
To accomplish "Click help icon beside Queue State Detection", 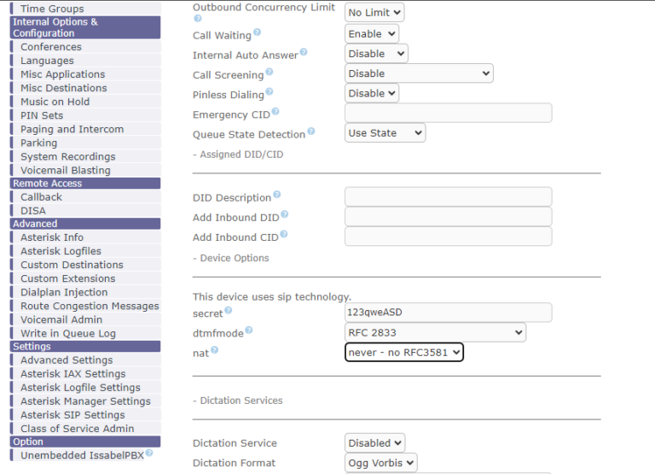I will (x=310, y=132).
